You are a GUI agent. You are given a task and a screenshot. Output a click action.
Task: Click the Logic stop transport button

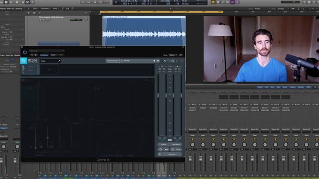(95, 2)
